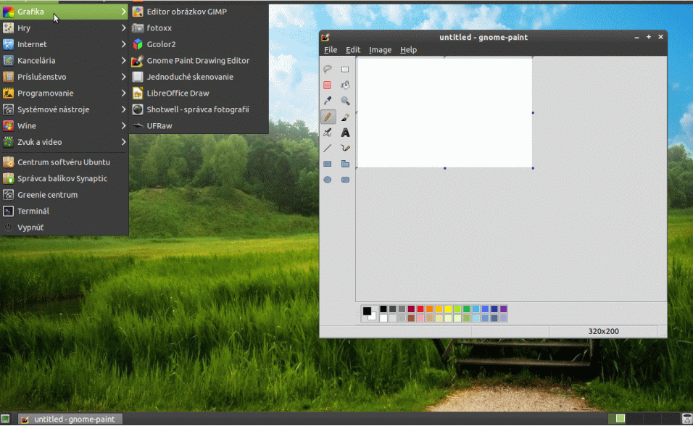Expand the Grafika category arrow

[123, 12]
